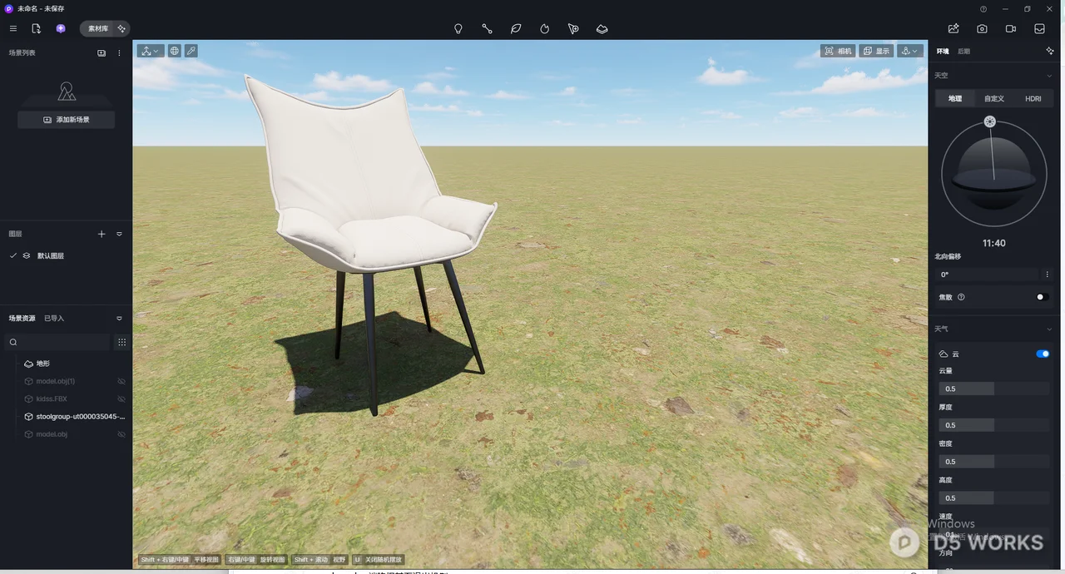Screen dimensions: 1065x574
Task: Click the 焦散 info icon
Action: pos(961,297)
